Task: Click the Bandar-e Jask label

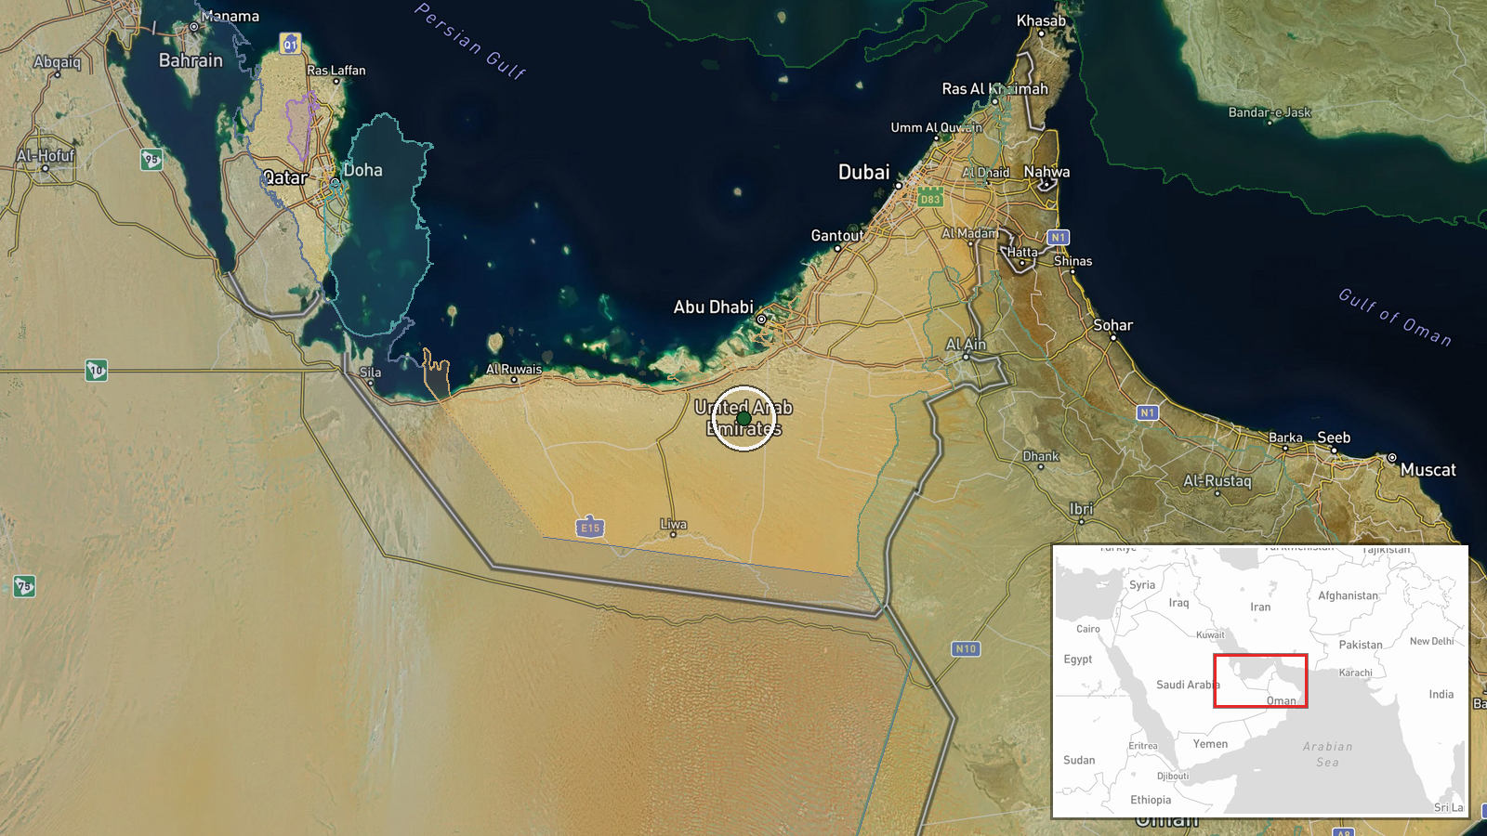Action: [1270, 112]
